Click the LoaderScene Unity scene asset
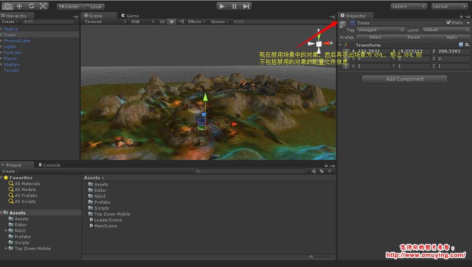This screenshot has height=267, width=472. [x=105, y=220]
